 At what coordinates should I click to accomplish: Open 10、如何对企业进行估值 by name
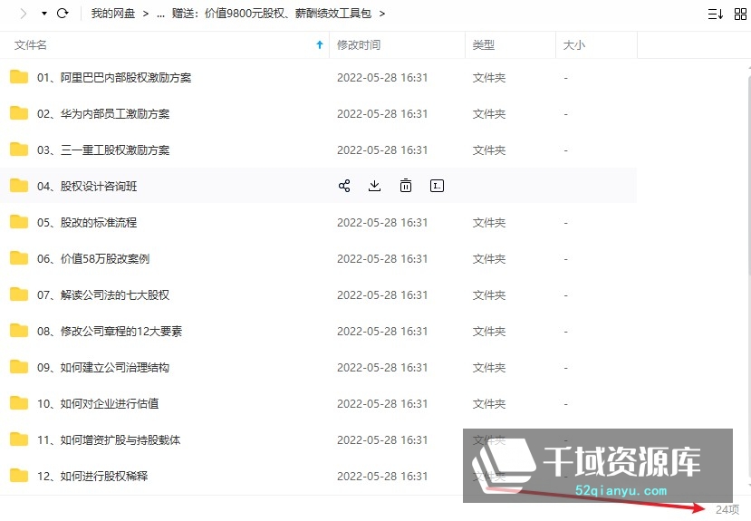click(x=98, y=404)
